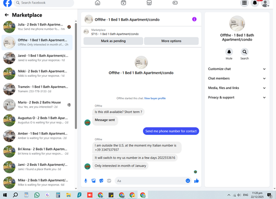This screenshot has width=276, height=199.
Task: Open Augustus O conversation
Action: (37, 120)
